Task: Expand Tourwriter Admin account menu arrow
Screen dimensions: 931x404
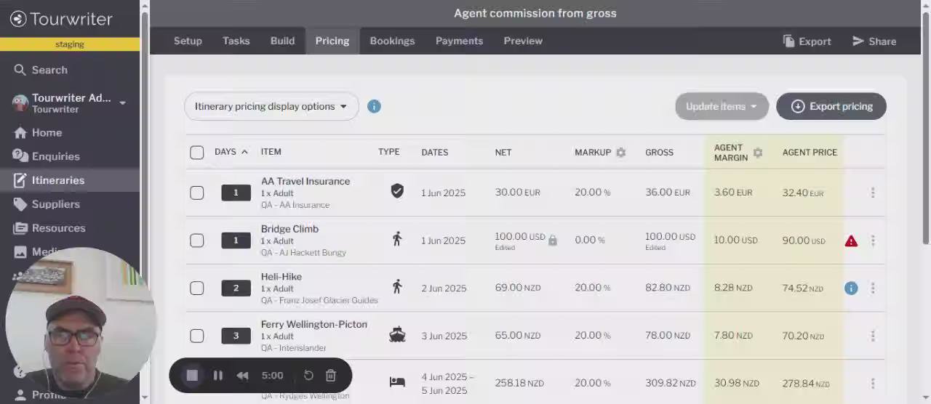Action: point(122,103)
